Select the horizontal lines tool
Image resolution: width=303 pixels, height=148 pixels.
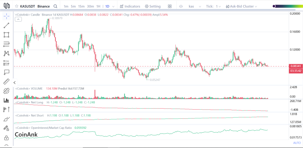pyautogui.click(x=7, y=44)
